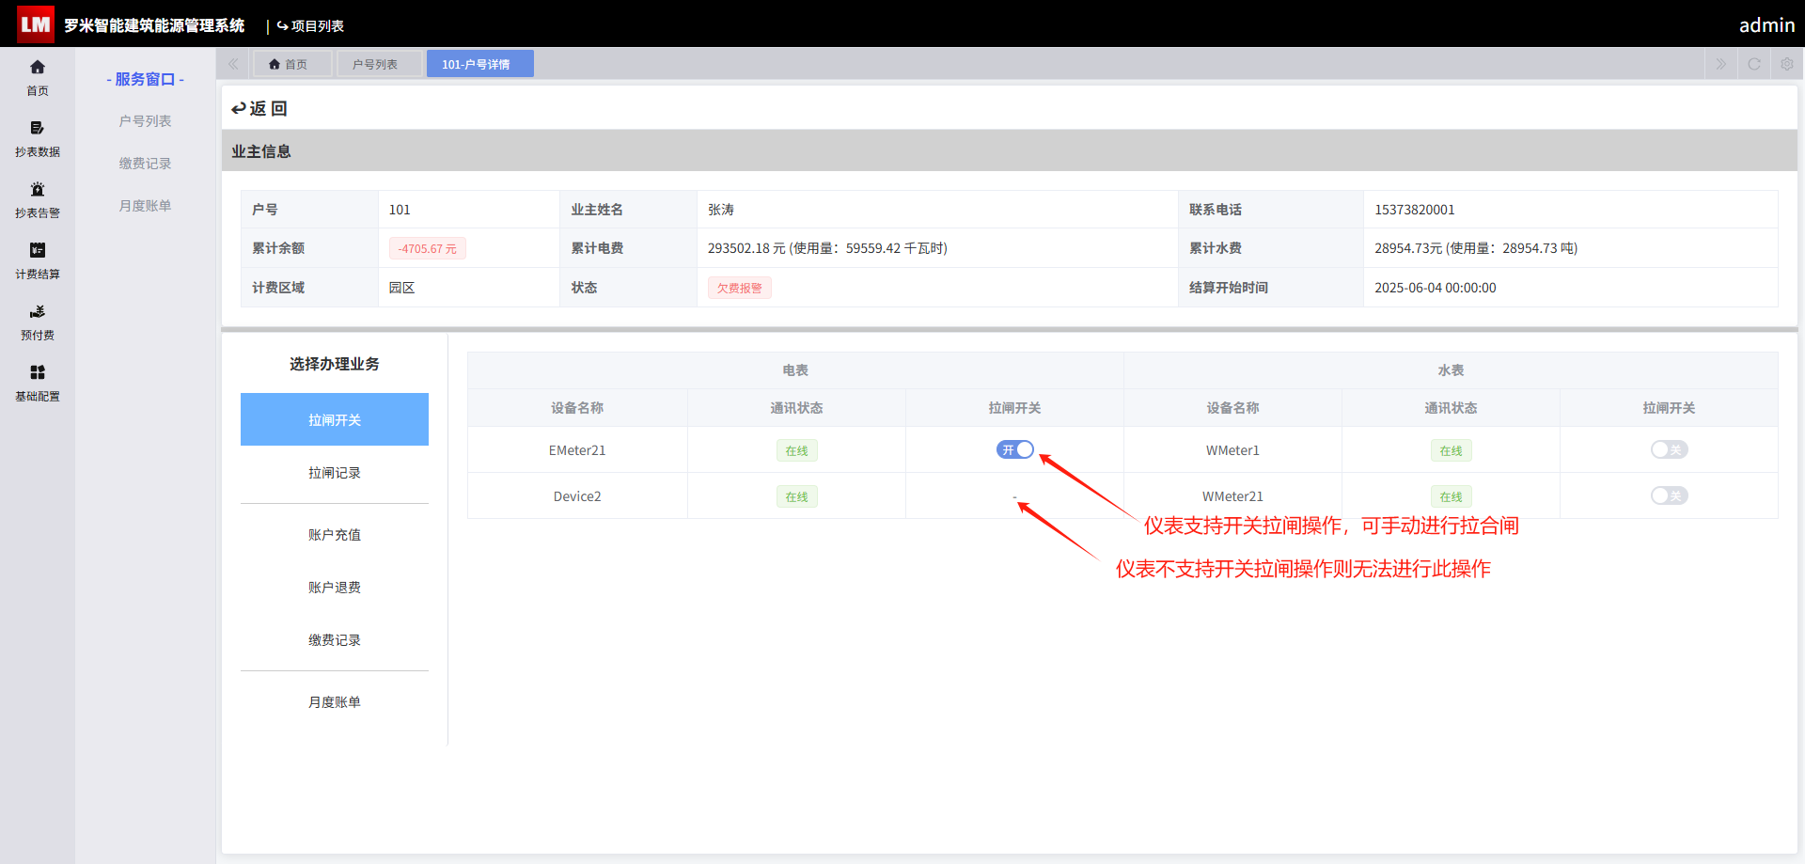
Task: Open 户号列表 in the 服务窗口 menu
Action: [145, 121]
